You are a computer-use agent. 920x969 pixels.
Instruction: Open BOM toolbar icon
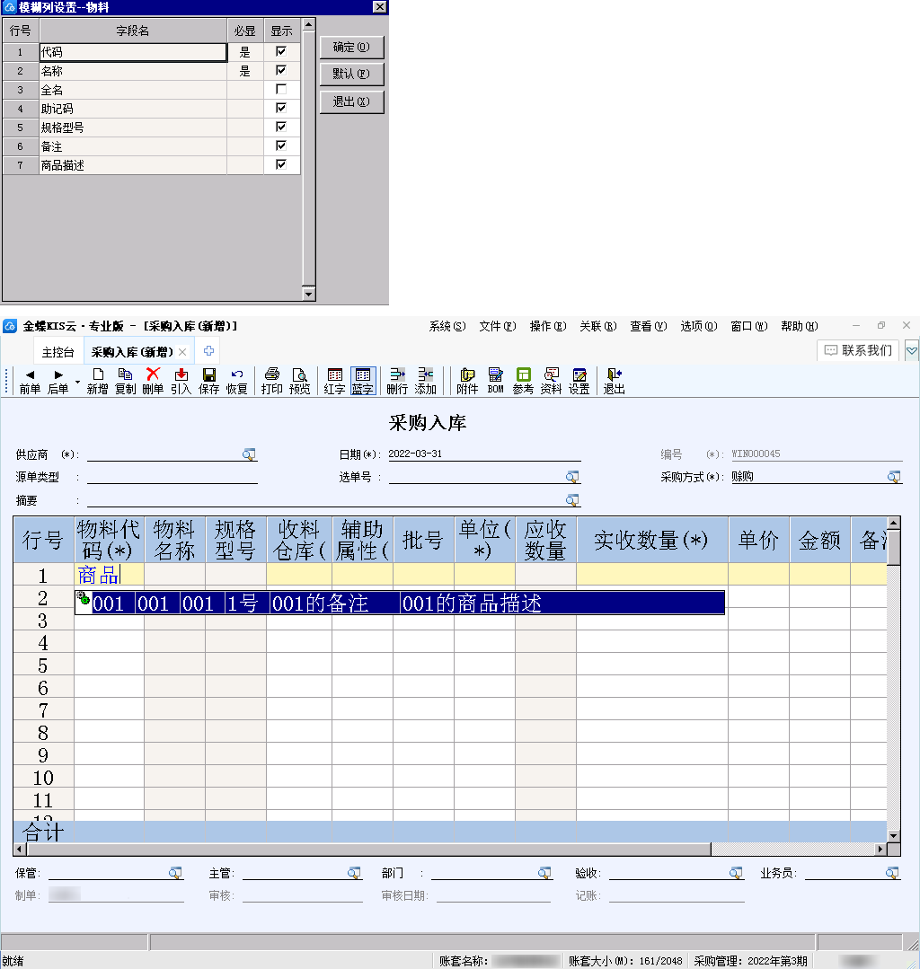click(x=495, y=381)
